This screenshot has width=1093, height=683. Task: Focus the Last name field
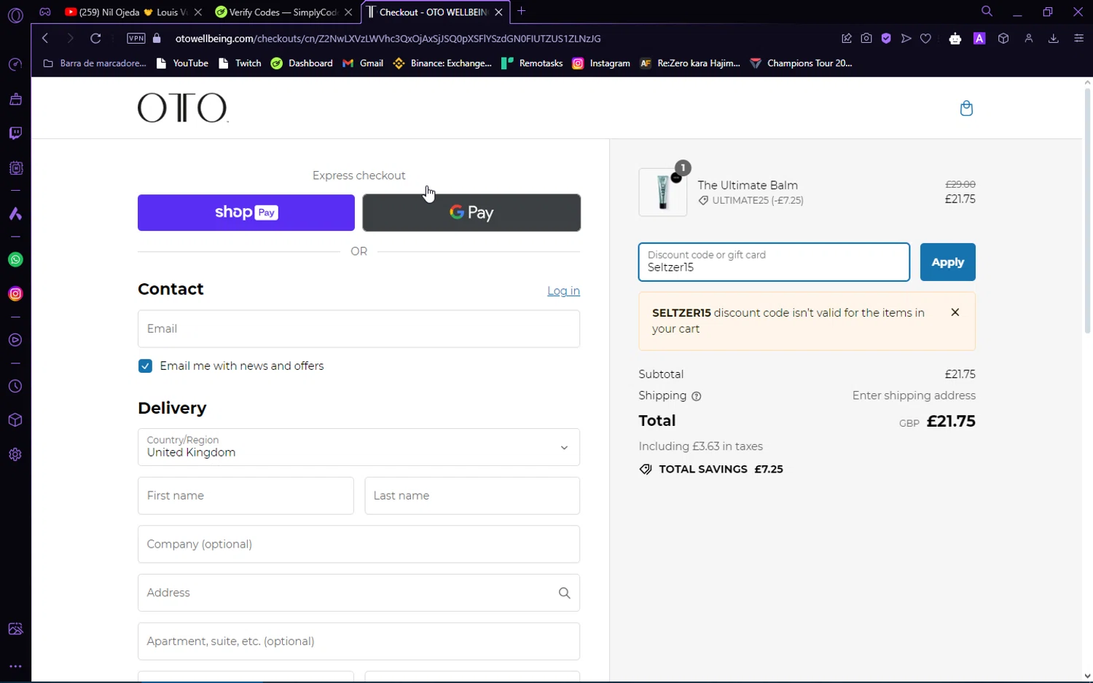coord(472,496)
